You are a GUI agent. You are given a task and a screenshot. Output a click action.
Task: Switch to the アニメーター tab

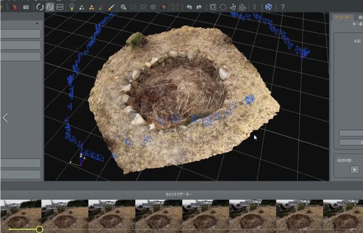(x=343, y=17)
